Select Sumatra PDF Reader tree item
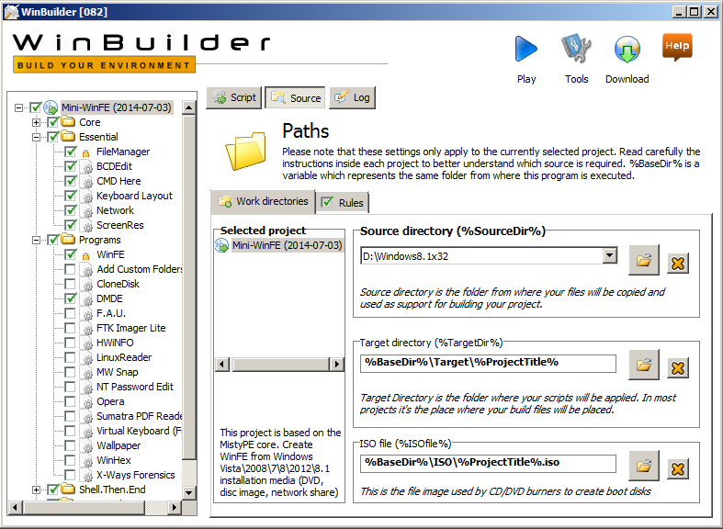This screenshot has height=529, width=723. [139, 416]
